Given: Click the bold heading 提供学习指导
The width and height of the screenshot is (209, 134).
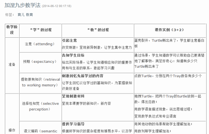Looking at the screenshot, I should pyautogui.click(x=73, y=124).
